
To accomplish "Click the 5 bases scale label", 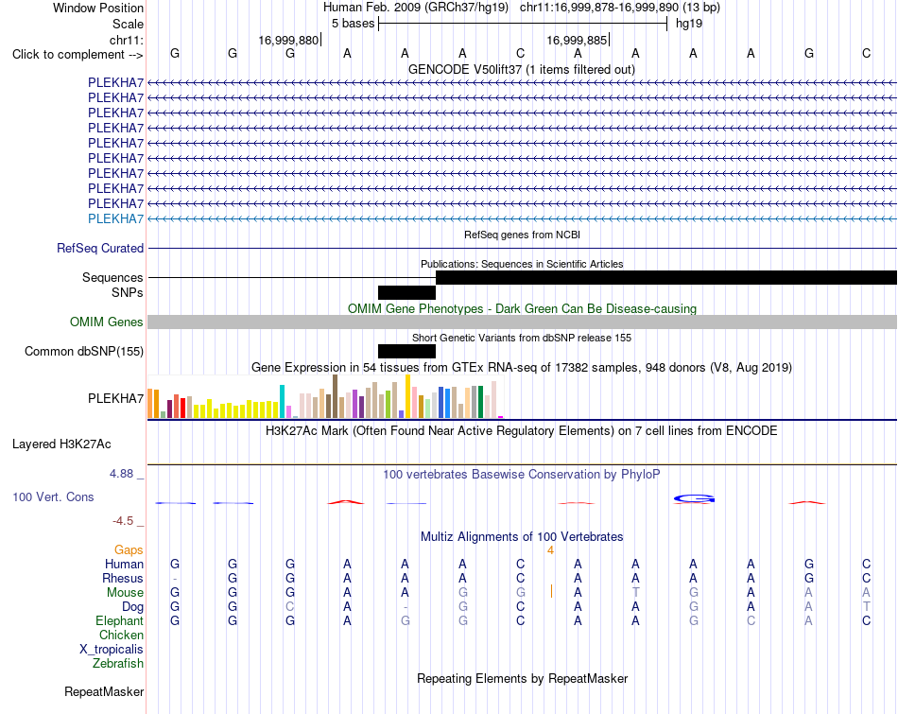I will point(353,24).
